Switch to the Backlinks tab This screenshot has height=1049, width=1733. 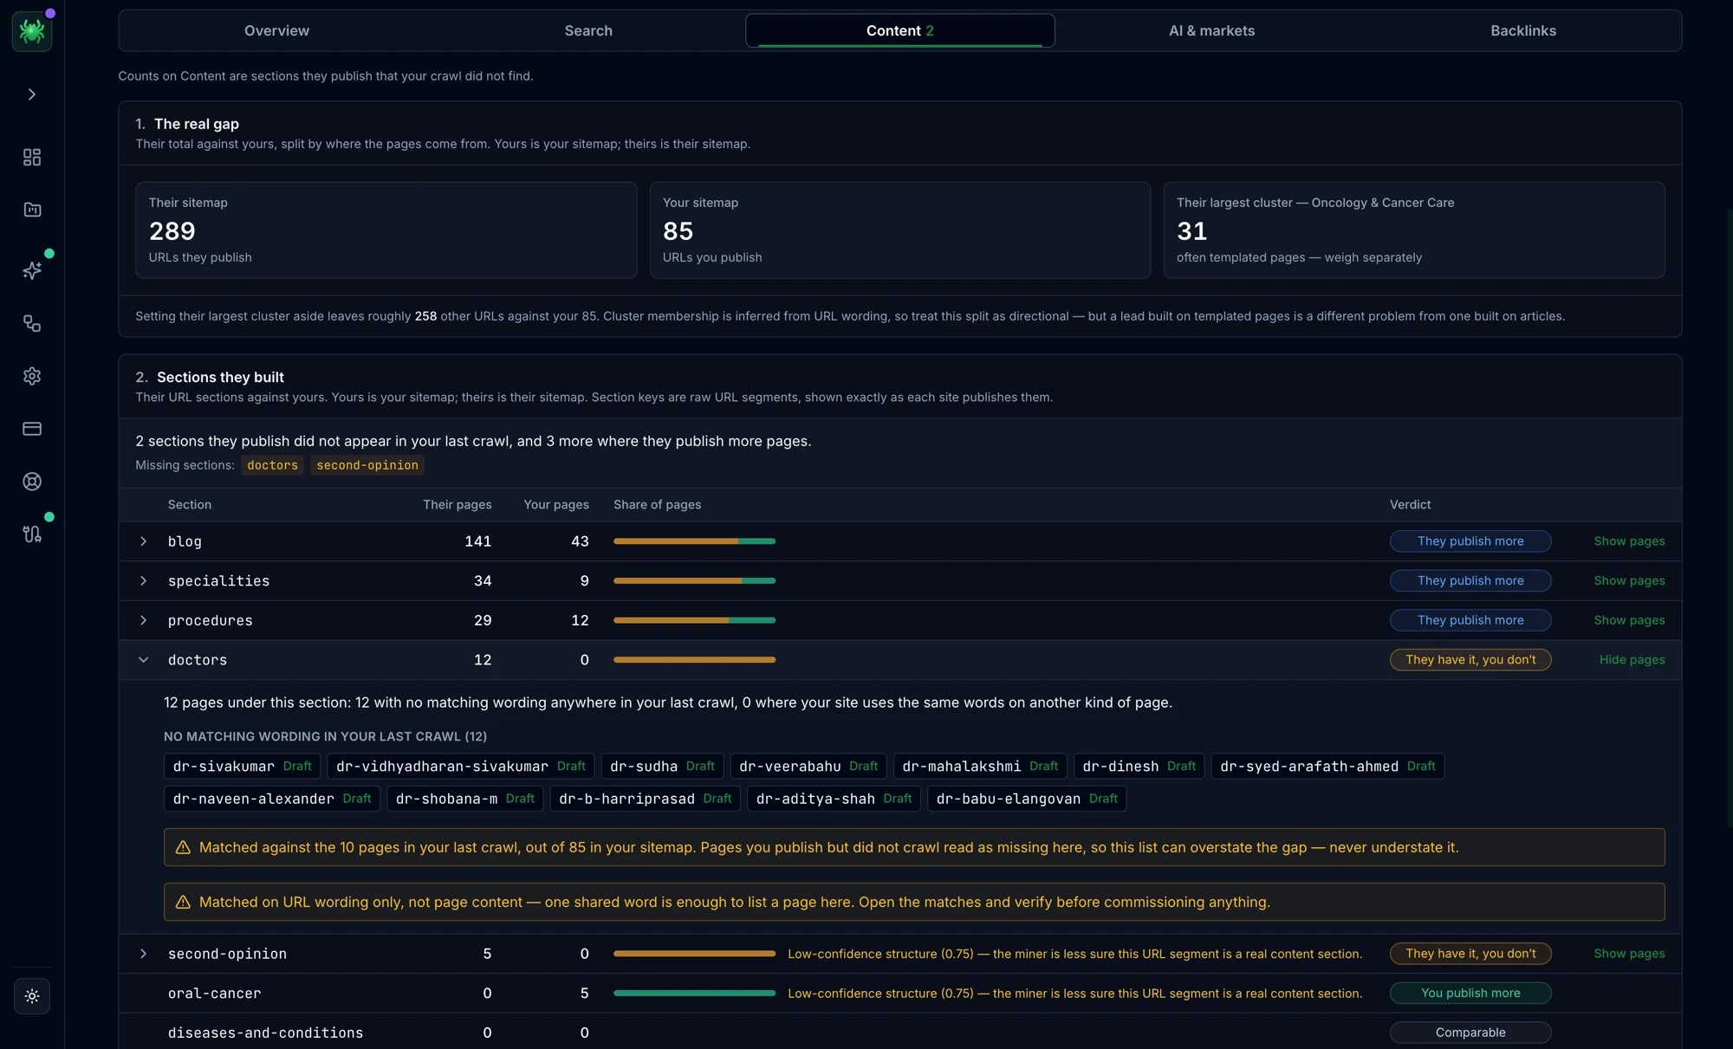tap(1522, 30)
